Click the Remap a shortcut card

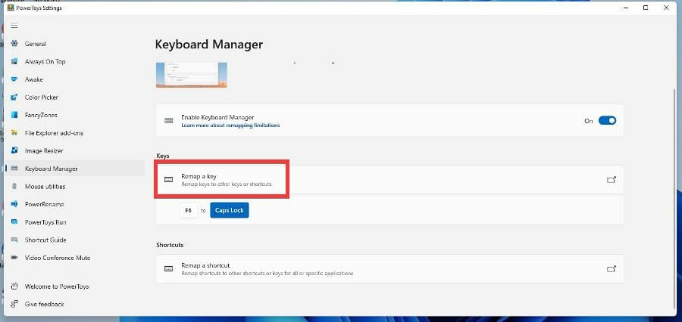coord(389,268)
